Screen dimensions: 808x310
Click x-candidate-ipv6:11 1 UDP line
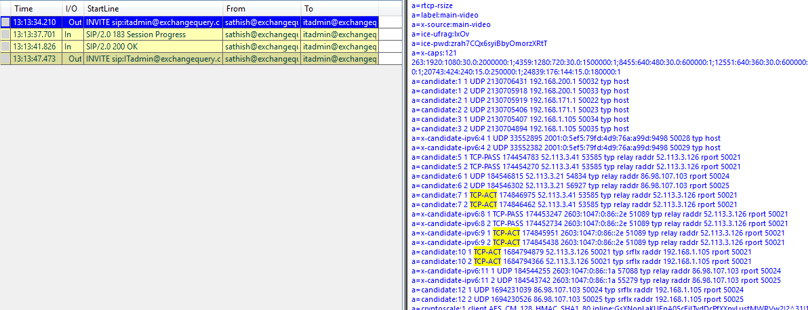pyautogui.click(x=597, y=271)
